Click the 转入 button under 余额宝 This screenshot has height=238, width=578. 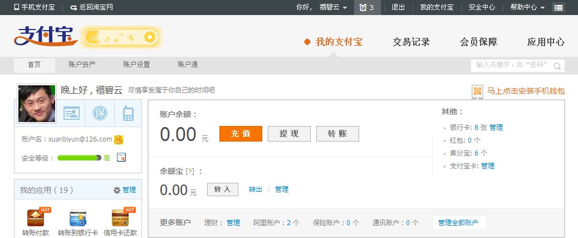(222, 190)
